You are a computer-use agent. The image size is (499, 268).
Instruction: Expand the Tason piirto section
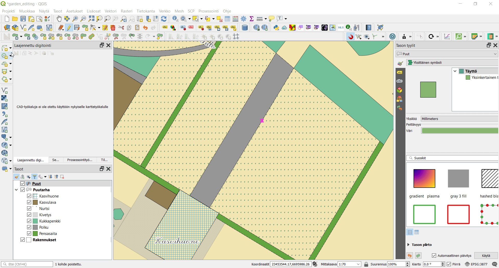pos(409,245)
